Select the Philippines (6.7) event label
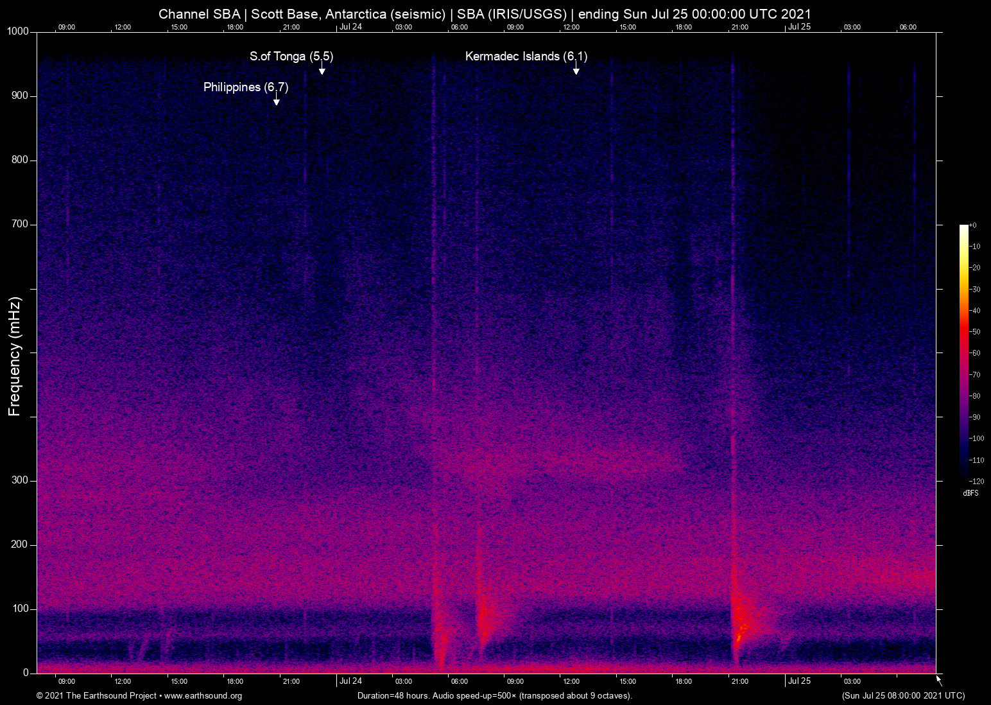The width and height of the screenshot is (991, 705). point(245,87)
